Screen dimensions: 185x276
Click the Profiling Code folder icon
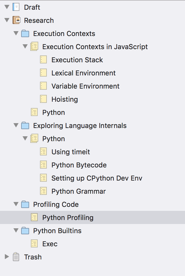(x=25, y=204)
